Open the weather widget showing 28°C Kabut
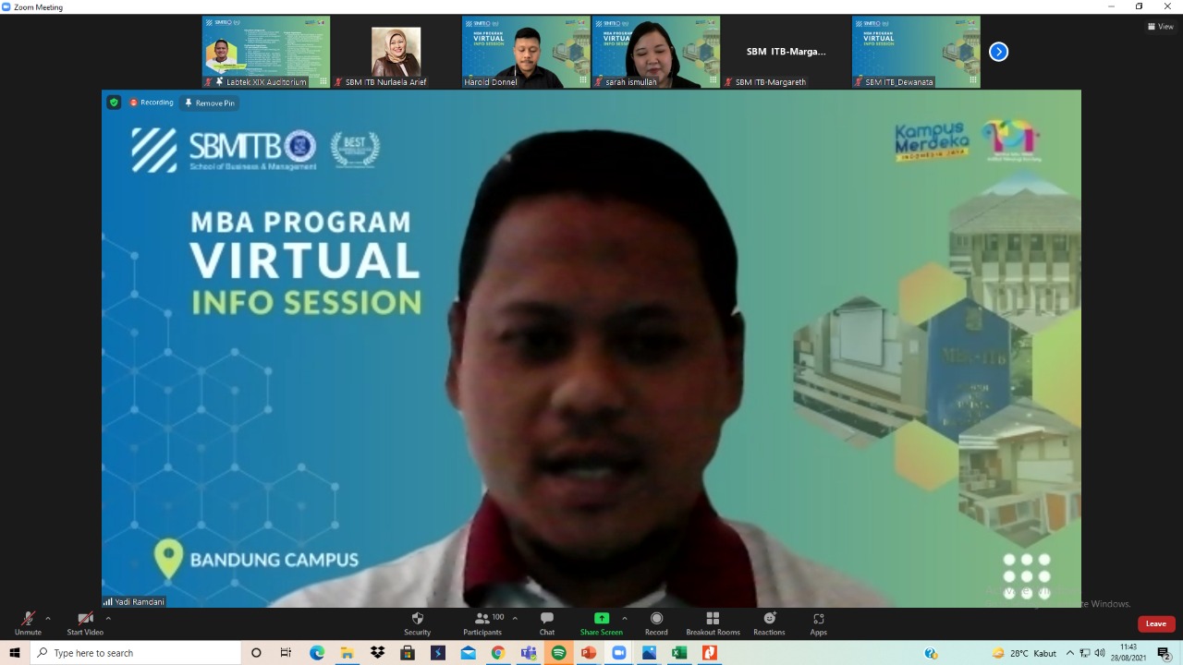Image resolution: width=1183 pixels, height=665 pixels. pos(1024,653)
